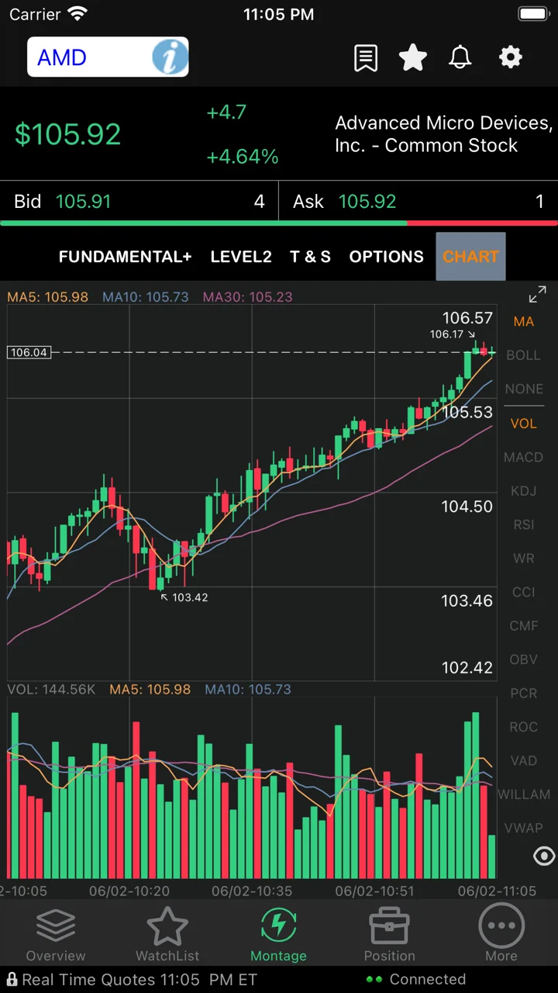Select MACD sub-chart indicator
Screen dimensions: 558x993
[x=523, y=457]
